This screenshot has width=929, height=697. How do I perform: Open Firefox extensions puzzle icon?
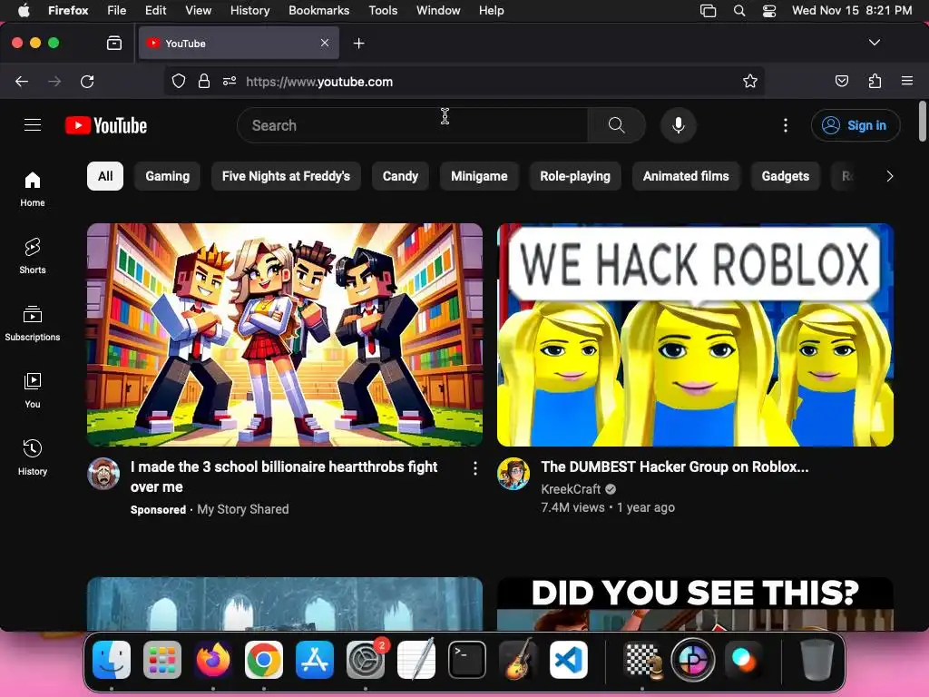(x=875, y=81)
